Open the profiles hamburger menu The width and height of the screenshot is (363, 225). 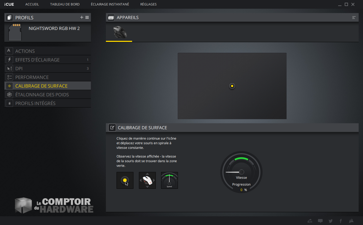pos(87,17)
